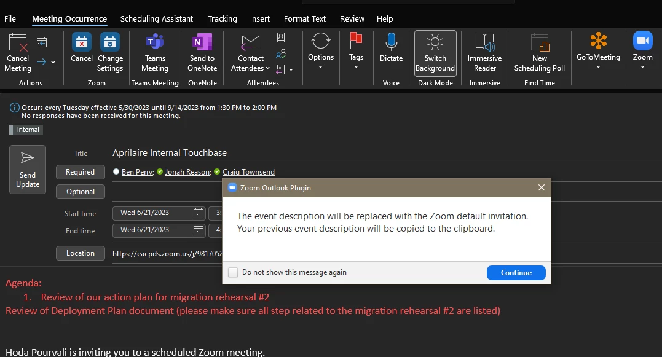The image size is (662, 357).
Task: Expand the GoToMeeting dropdown chevron
Action: [598, 67]
